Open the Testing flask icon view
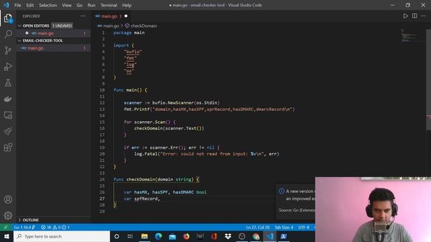The image size is (431, 242). click(8, 83)
